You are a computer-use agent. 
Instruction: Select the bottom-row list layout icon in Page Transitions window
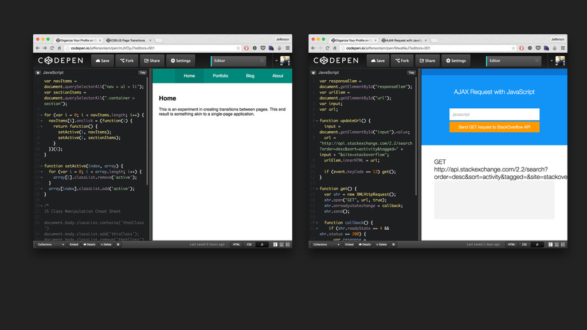pos(288,244)
